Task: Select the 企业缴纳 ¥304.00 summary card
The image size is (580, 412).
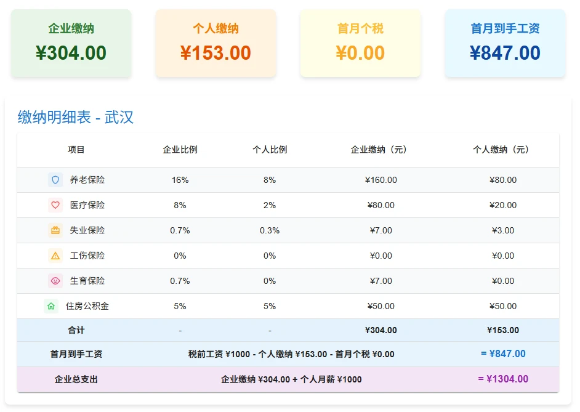Action: 71,43
